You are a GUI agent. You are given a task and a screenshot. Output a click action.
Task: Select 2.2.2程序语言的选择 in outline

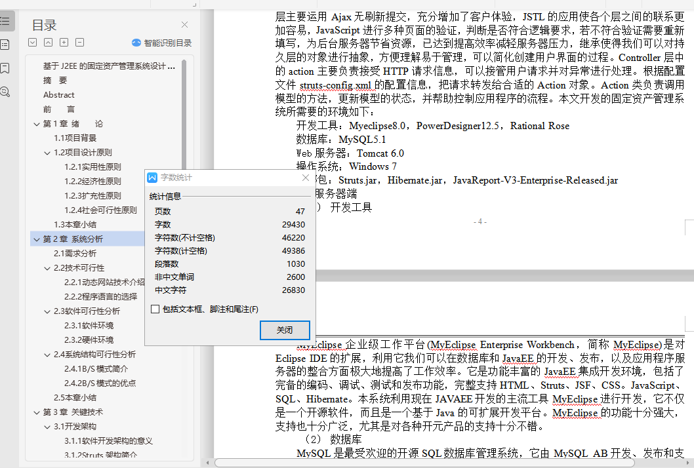[x=100, y=297]
